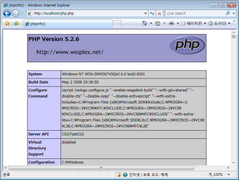Expand the address bar history dropdown
Image resolution: width=239 pixels, height=180 pixels.
click(x=145, y=13)
